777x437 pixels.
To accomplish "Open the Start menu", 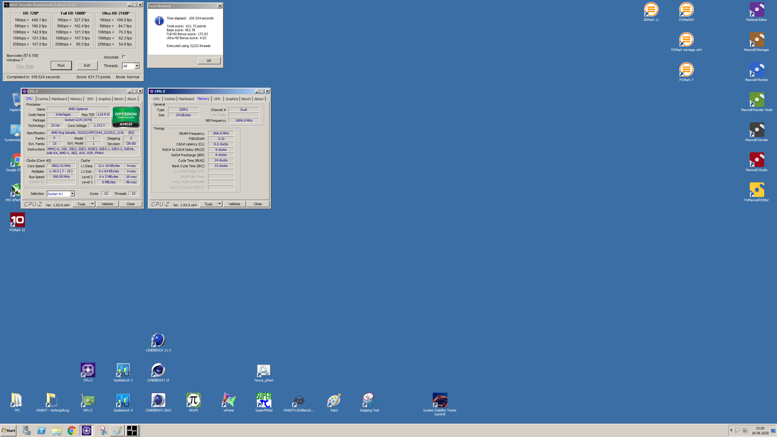I will click(x=8, y=430).
